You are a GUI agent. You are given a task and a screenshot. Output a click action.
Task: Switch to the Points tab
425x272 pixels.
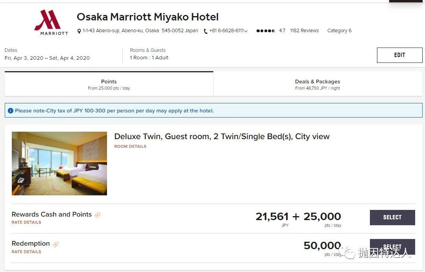(x=109, y=84)
